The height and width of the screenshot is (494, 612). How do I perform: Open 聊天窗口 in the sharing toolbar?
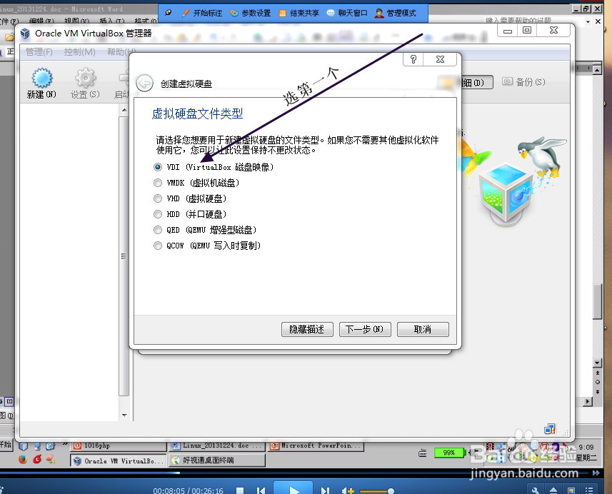pyautogui.click(x=347, y=14)
